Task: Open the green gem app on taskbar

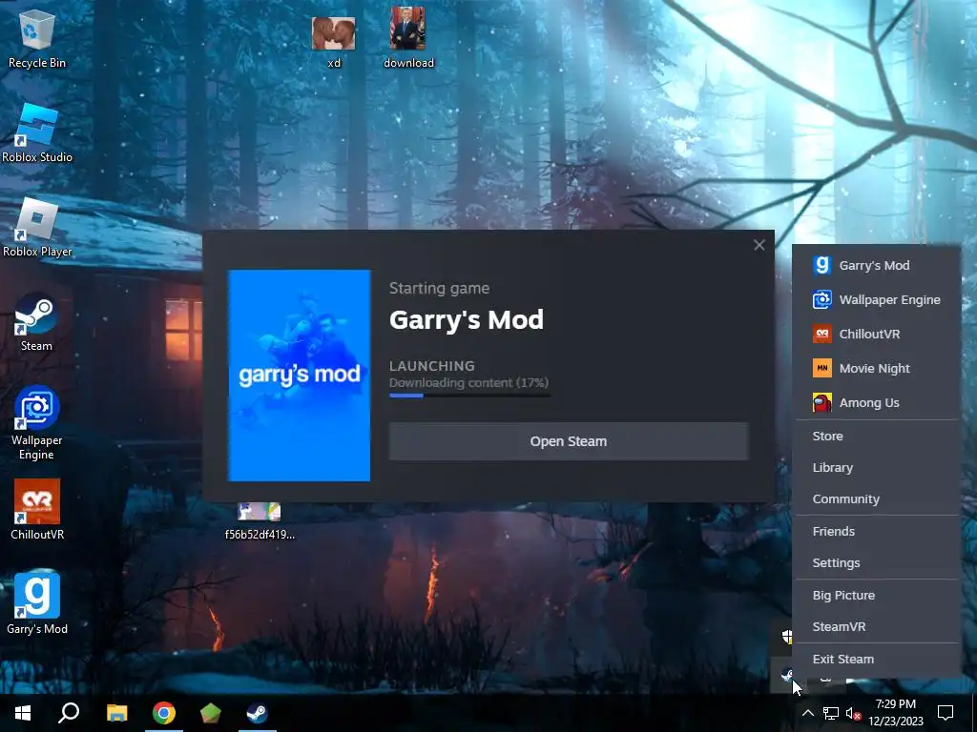Action: (211, 713)
